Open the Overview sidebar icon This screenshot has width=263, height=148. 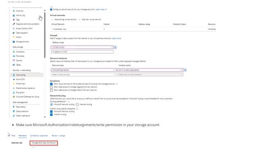click(14, 11)
